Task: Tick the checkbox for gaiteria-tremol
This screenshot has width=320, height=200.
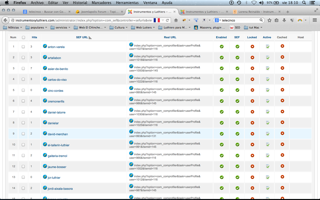Action: point(23,155)
